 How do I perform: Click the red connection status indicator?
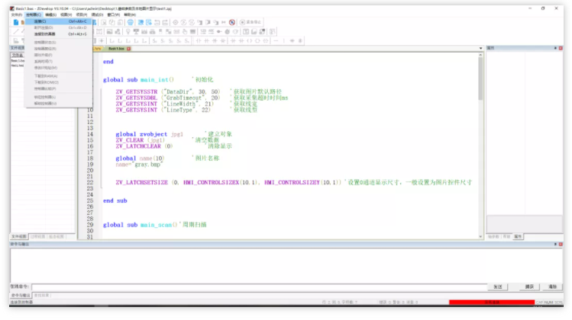tap(492, 302)
